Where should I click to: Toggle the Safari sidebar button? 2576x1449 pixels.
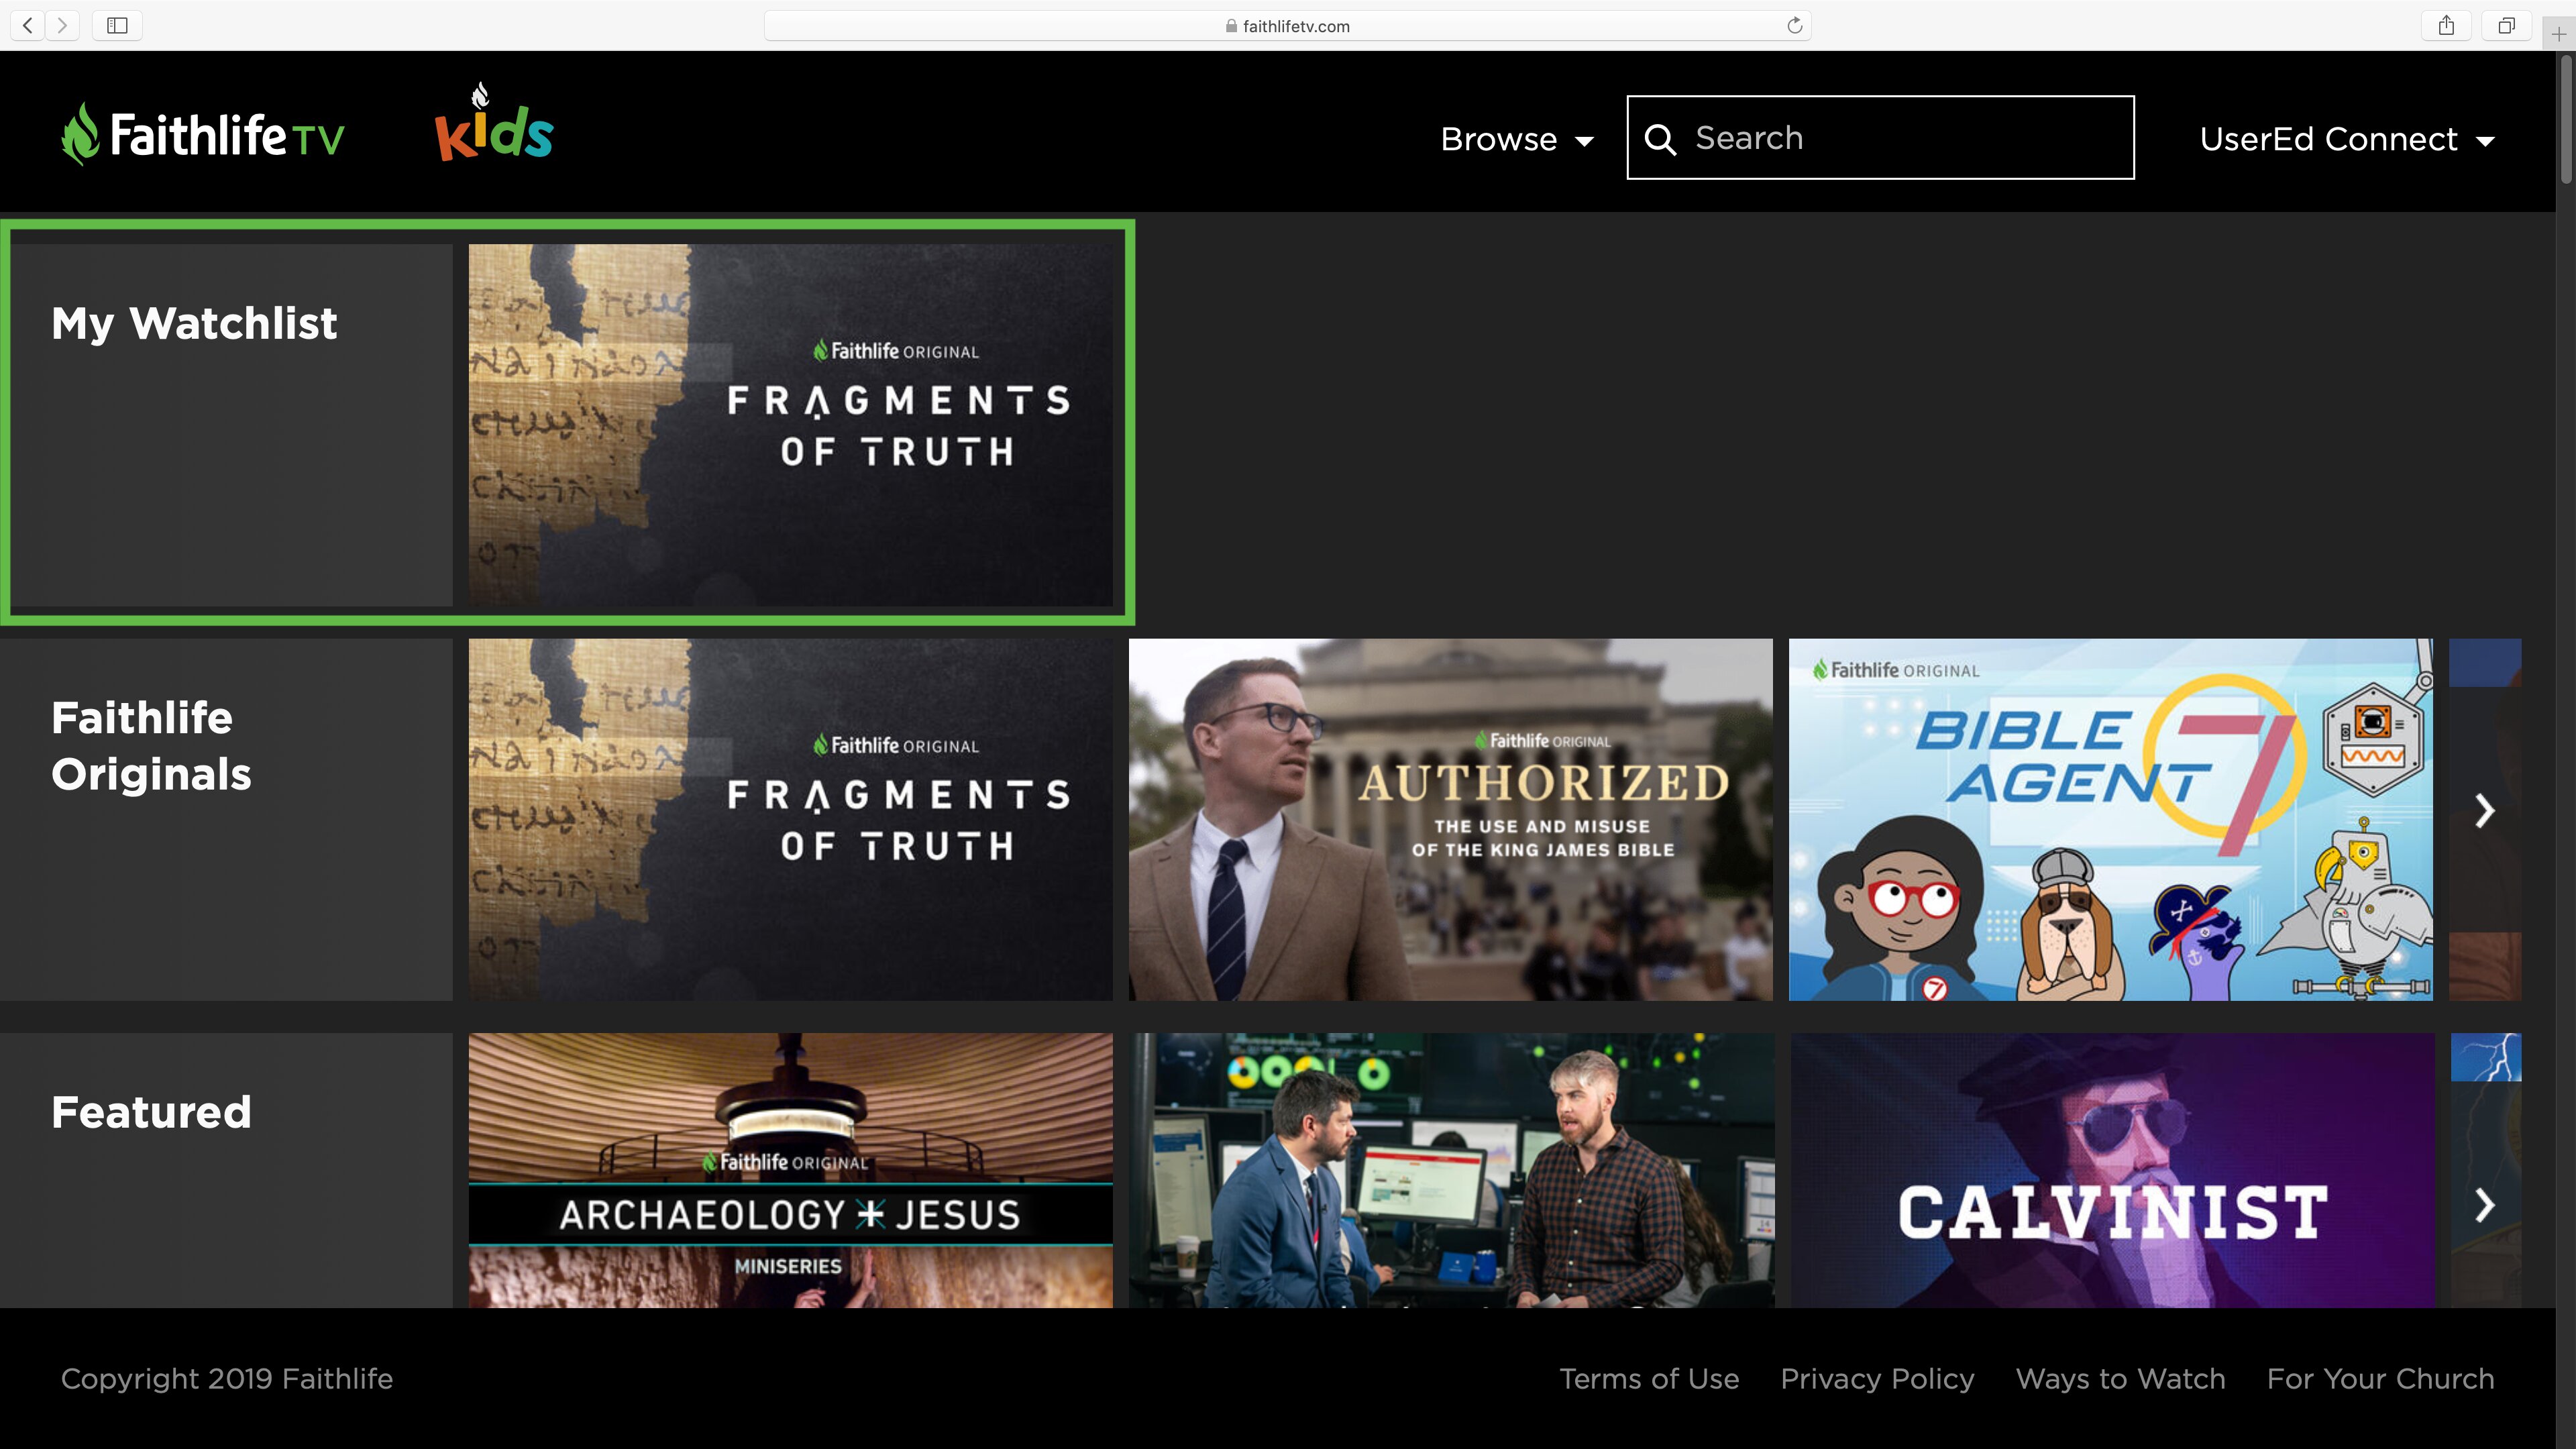(x=117, y=25)
